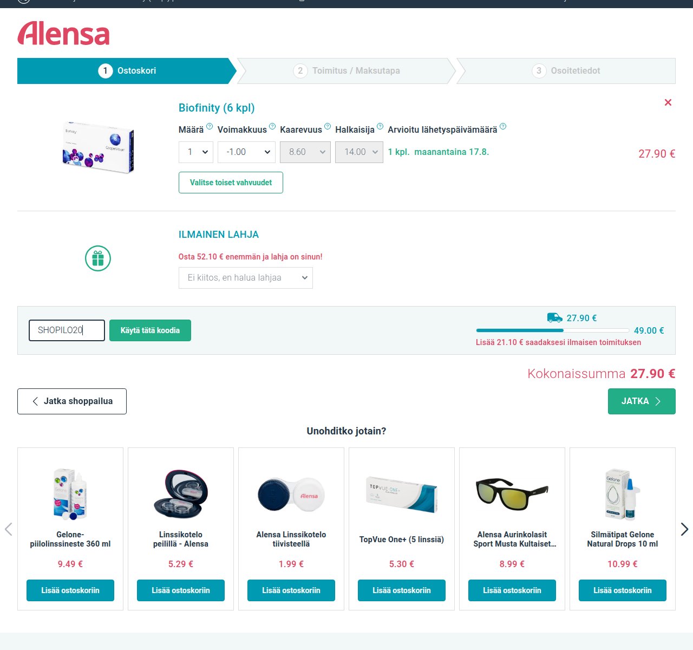Open the Halkaisija 14.00 dropdown
The height and width of the screenshot is (650, 693).
(359, 152)
